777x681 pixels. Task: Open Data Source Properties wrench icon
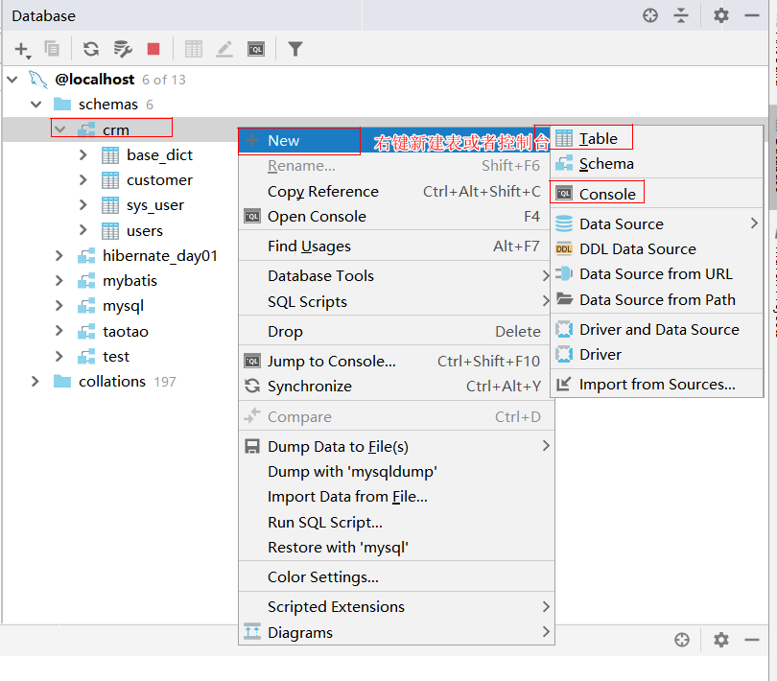(x=123, y=49)
